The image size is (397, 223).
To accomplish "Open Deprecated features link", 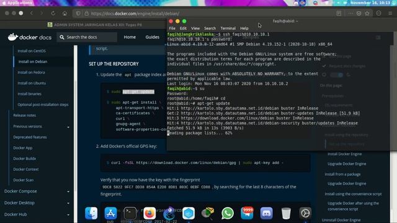I will pyautogui.click(x=30, y=137).
